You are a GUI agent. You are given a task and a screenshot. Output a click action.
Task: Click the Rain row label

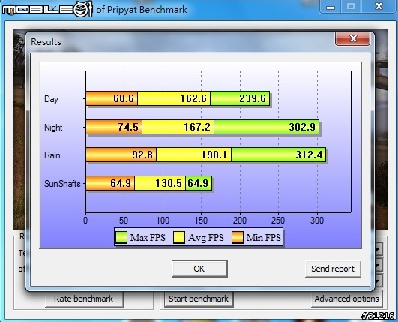tap(52, 155)
